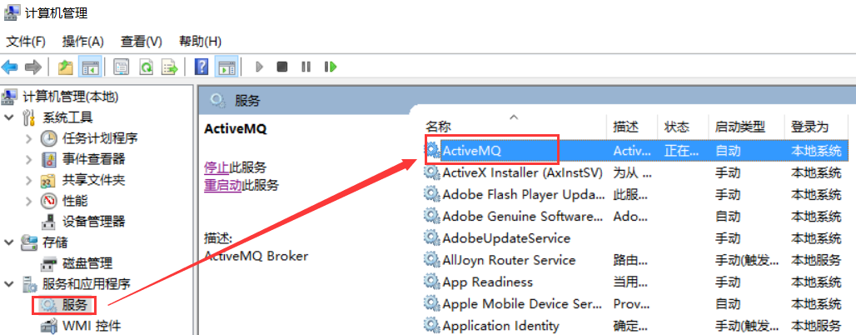Sort by the 登录为 column header
Screen dimensions: 856x335
[x=810, y=127]
